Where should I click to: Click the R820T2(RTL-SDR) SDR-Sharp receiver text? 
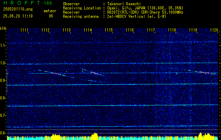tap(145, 12)
